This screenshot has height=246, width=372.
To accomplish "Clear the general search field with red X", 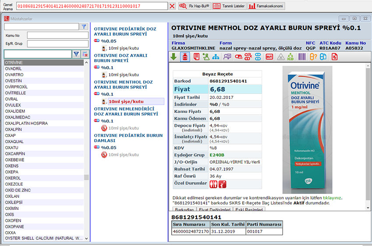I will click(x=172, y=6).
